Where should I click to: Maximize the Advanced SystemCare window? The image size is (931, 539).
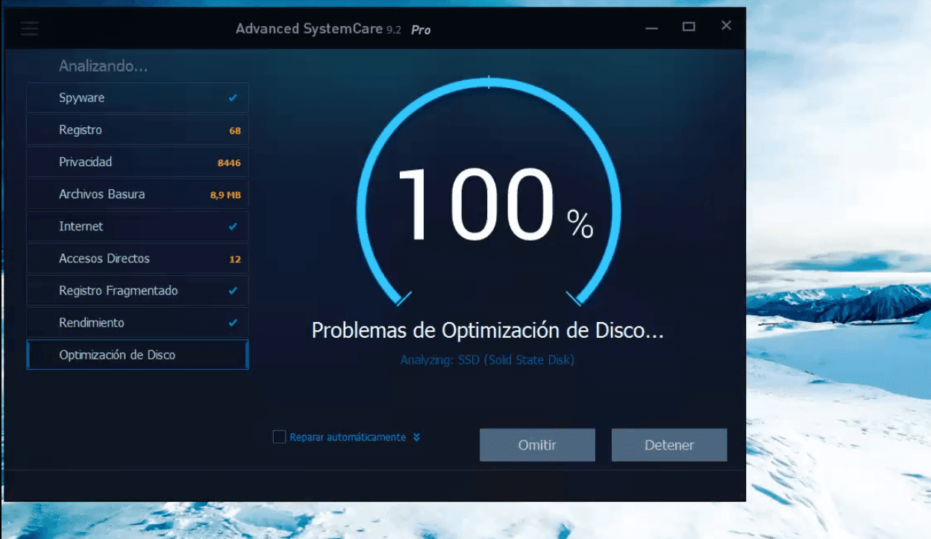tap(689, 27)
